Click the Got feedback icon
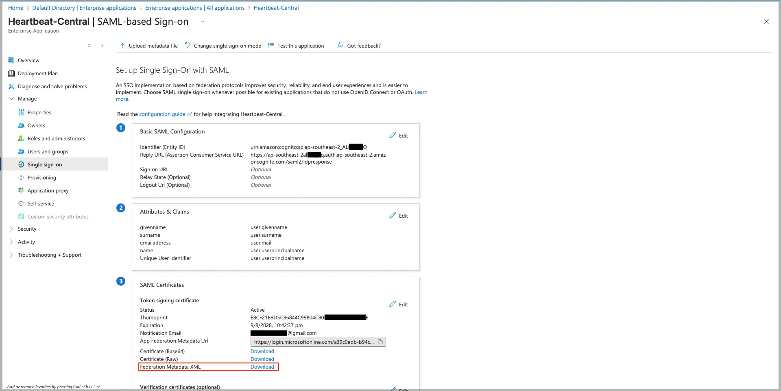This screenshot has height=391, width=781. [x=341, y=45]
